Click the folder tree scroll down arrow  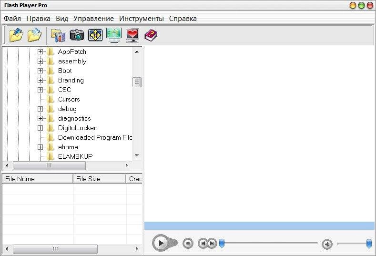[137, 156]
